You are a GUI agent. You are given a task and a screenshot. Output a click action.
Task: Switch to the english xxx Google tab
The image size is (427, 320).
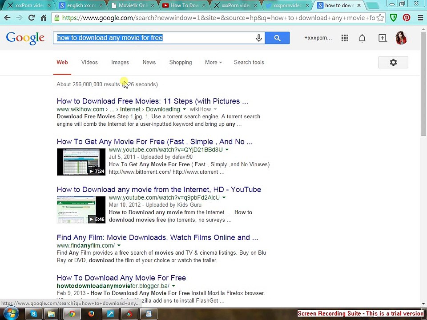click(x=81, y=5)
